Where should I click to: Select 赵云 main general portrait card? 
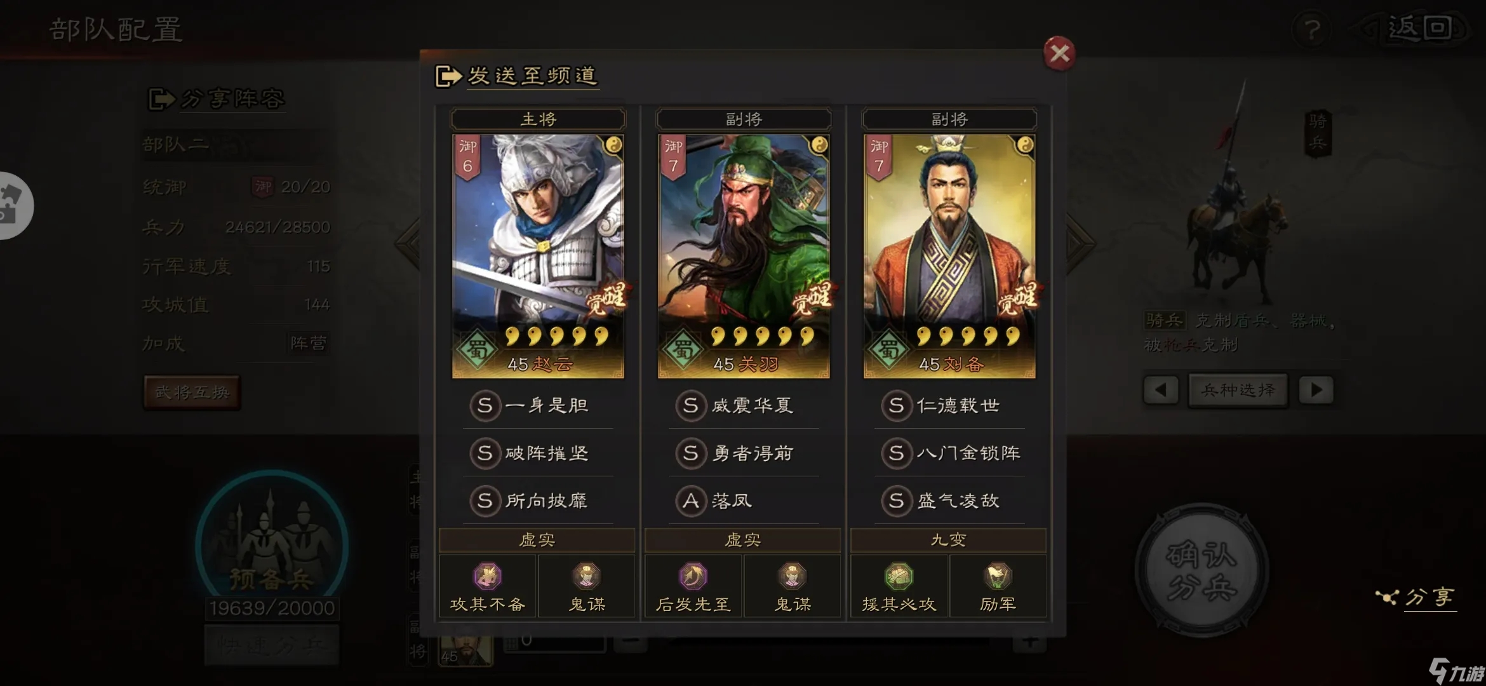pyautogui.click(x=538, y=256)
